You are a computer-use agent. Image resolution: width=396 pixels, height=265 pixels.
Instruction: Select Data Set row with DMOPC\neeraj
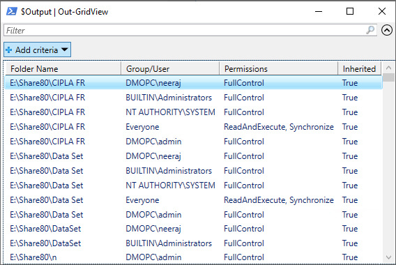click(x=193, y=156)
